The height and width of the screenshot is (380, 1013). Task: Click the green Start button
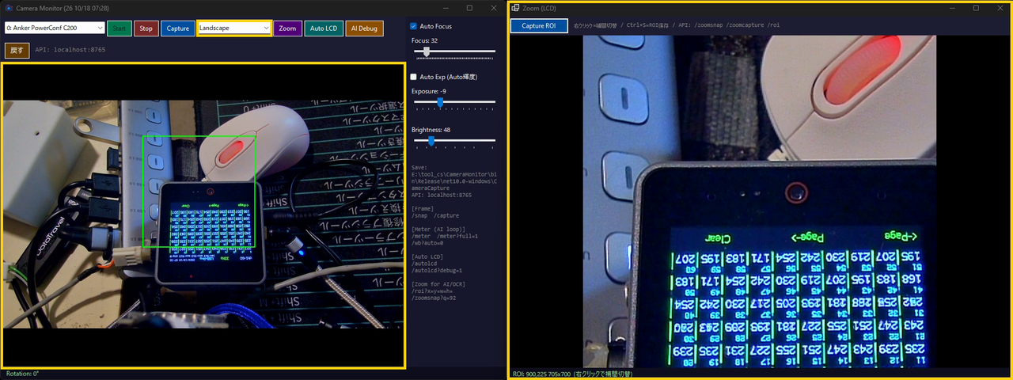tap(119, 28)
